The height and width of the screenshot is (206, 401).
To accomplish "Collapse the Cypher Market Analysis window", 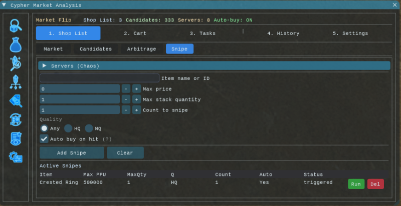I will tap(5, 4).
